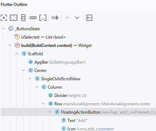Move widget down with arrow icon
Viewport: 156px width, 131px height.
(x=77, y=18)
